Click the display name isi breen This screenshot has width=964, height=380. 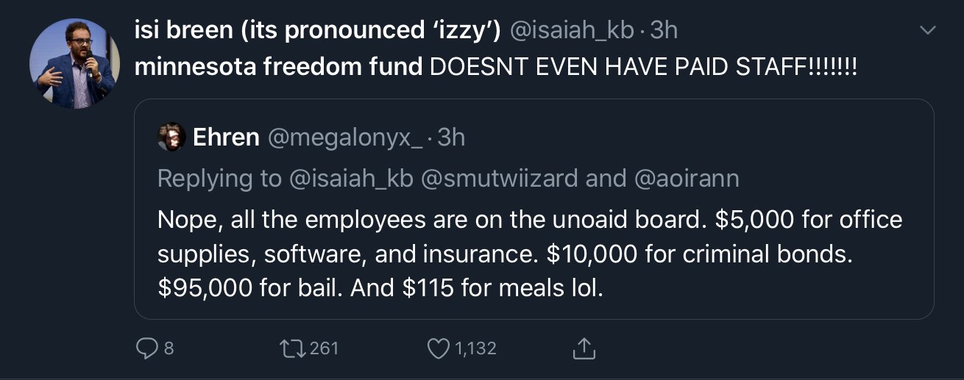318,31
